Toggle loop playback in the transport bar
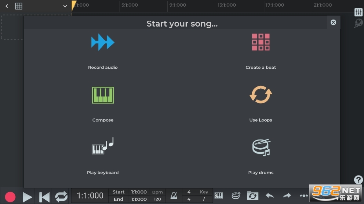This screenshot has width=364, height=204. tap(61, 196)
